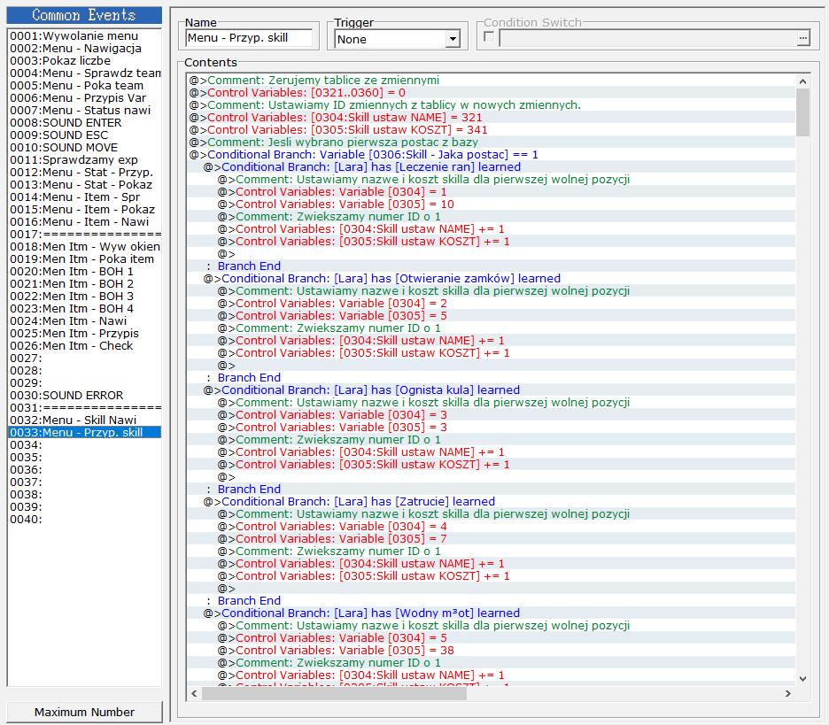This screenshot has height=725, width=829.
Task: Click the contents scroll down arrow
Action: pos(802,679)
